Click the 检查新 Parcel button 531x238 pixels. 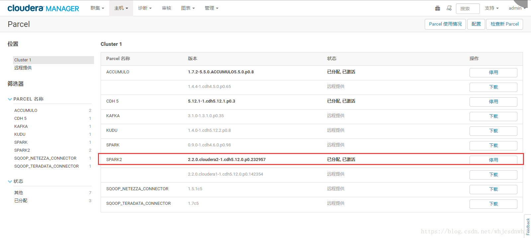[x=504, y=24]
